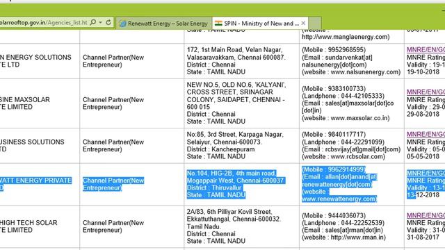Click highlighted address 'No.104, HIG-2B, 4th main road'
Viewport: 445px width, 250px height.
point(232,173)
